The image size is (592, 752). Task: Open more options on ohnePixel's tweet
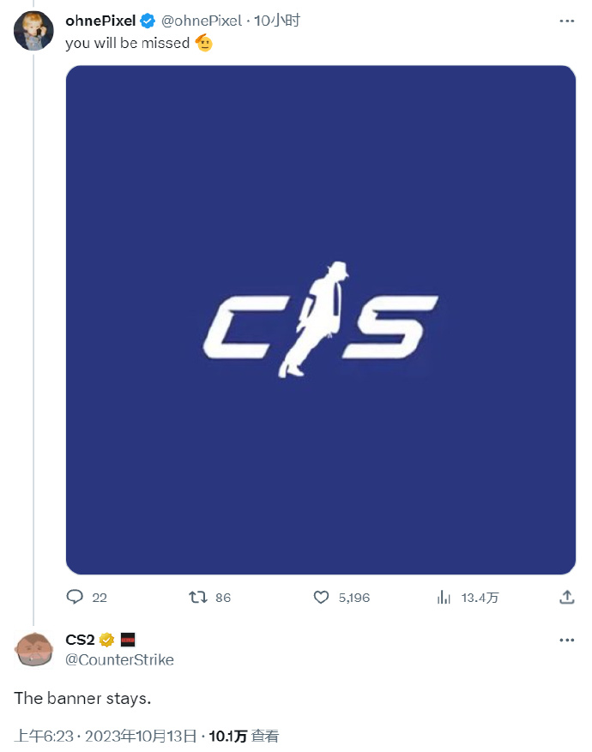click(x=566, y=21)
